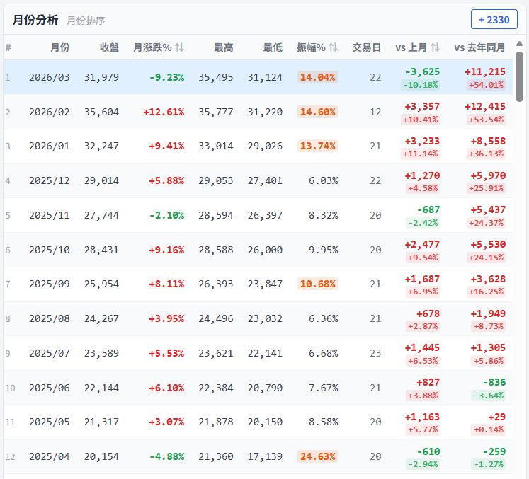Select the 2026/03 month cell
This screenshot has height=479, width=529.
(50, 77)
